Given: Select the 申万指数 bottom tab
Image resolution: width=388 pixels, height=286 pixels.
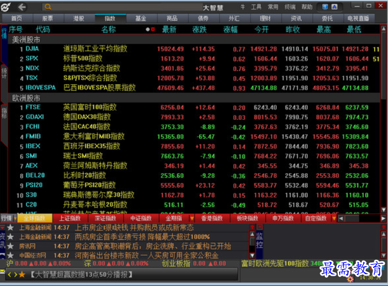Looking at the screenshot, I should tap(283, 218).
